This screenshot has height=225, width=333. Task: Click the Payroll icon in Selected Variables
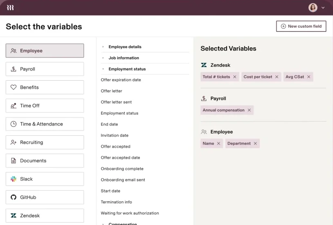coord(204,98)
